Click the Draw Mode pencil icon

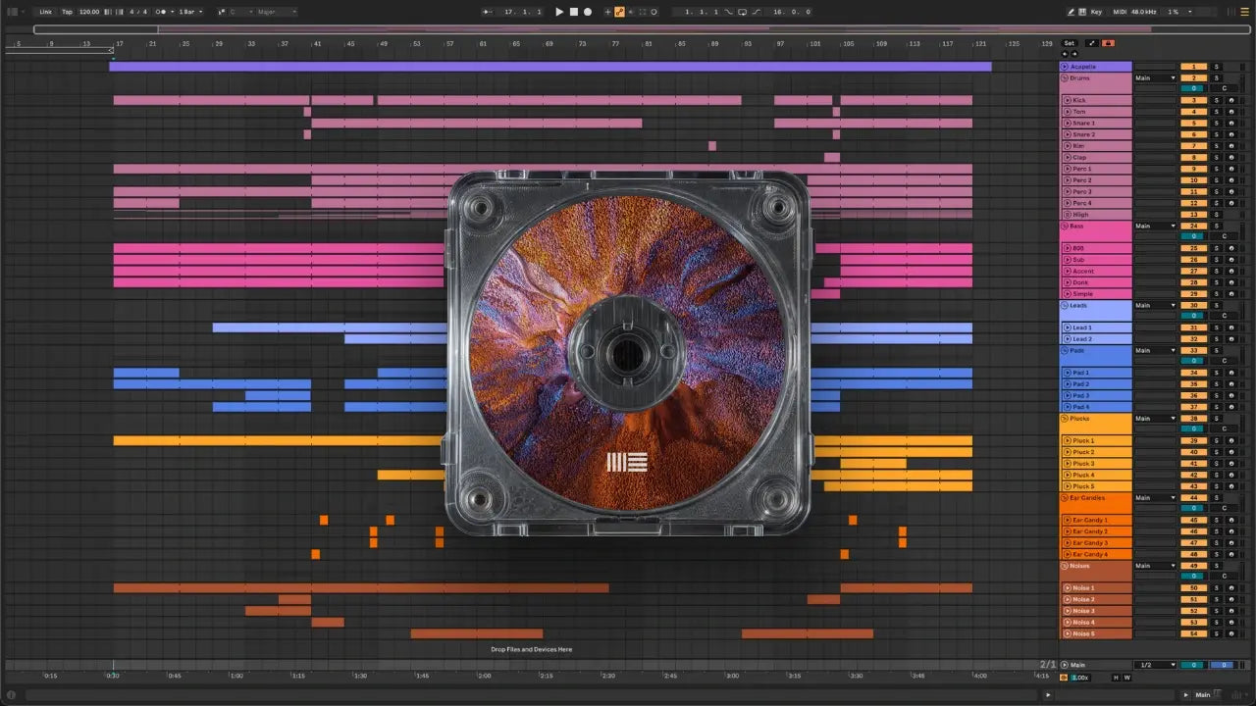(x=1071, y=12)
